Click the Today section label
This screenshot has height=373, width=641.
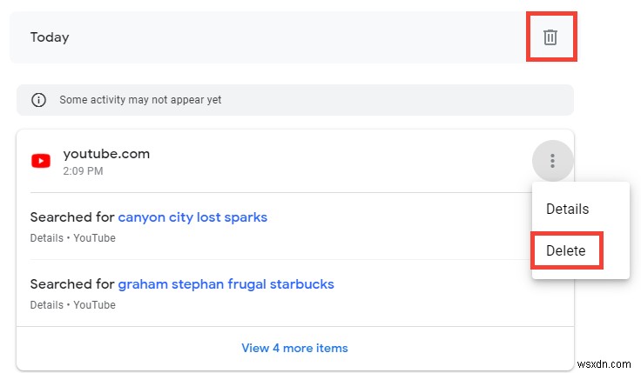[x=50, y=37]
